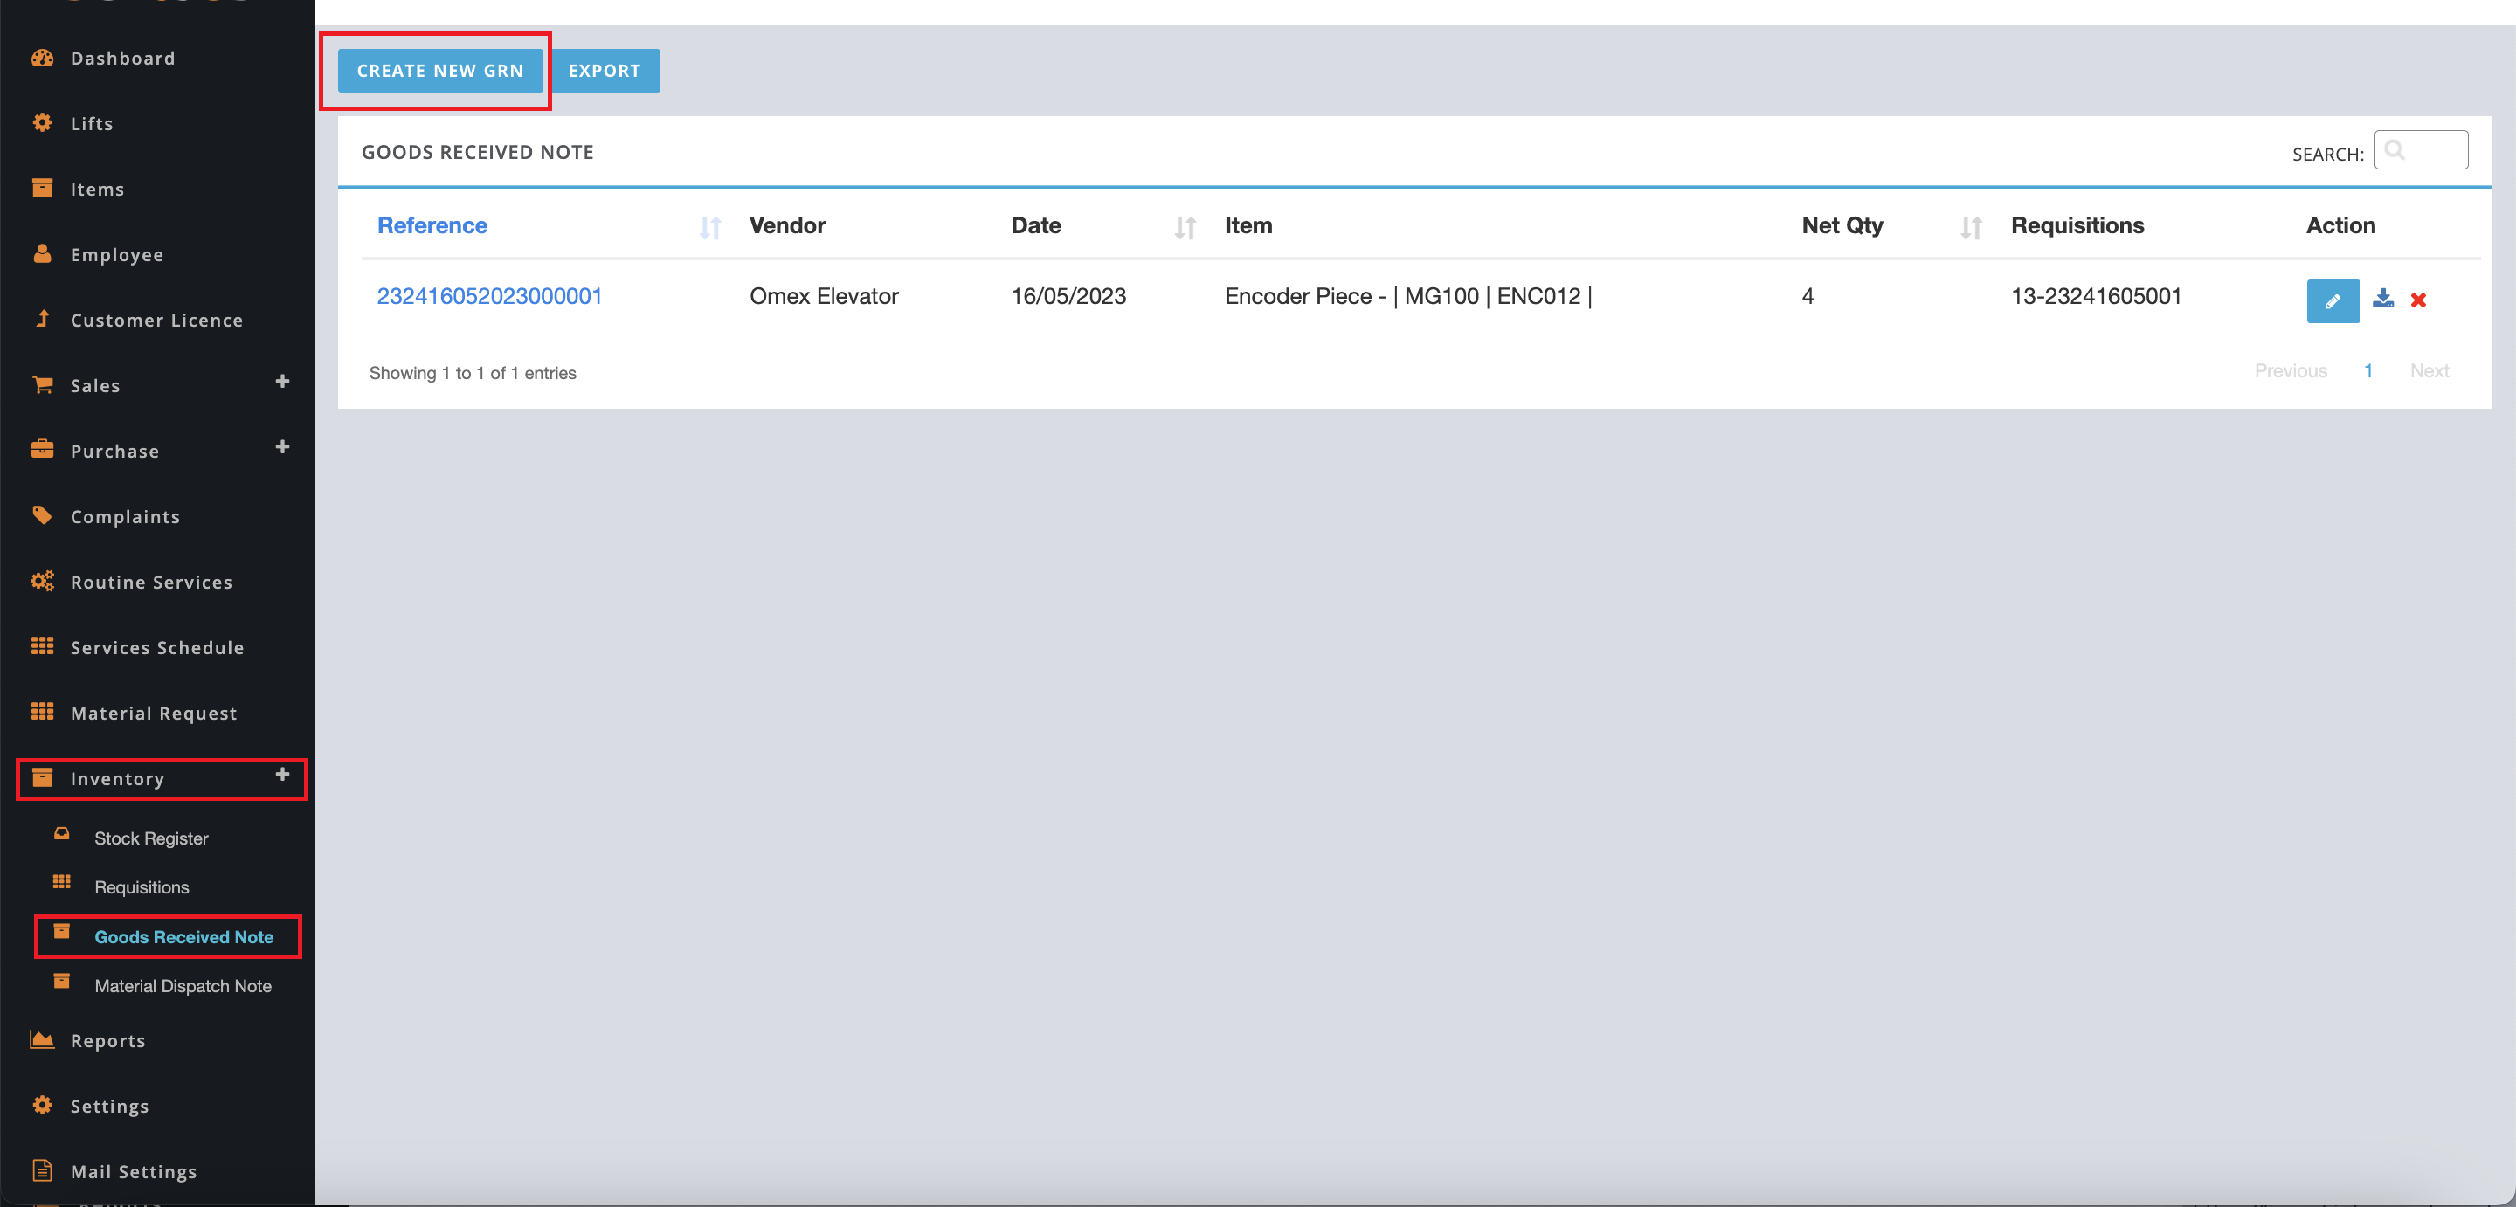
Task: Click the Employee person icon
Action: point(42,254)
